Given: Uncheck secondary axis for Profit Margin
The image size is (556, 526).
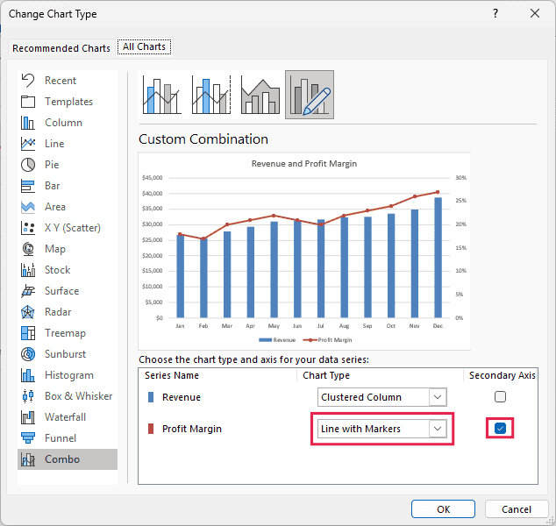Looking at the screenshot, I should pyautogui.click(x=500, y=428).
